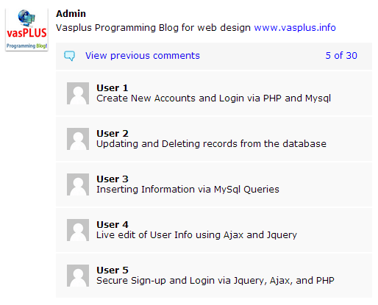Image resolution: width=378 pixels, height=305 pixels.
Task: Select the User 5 name heading
Action: (113, 270)
